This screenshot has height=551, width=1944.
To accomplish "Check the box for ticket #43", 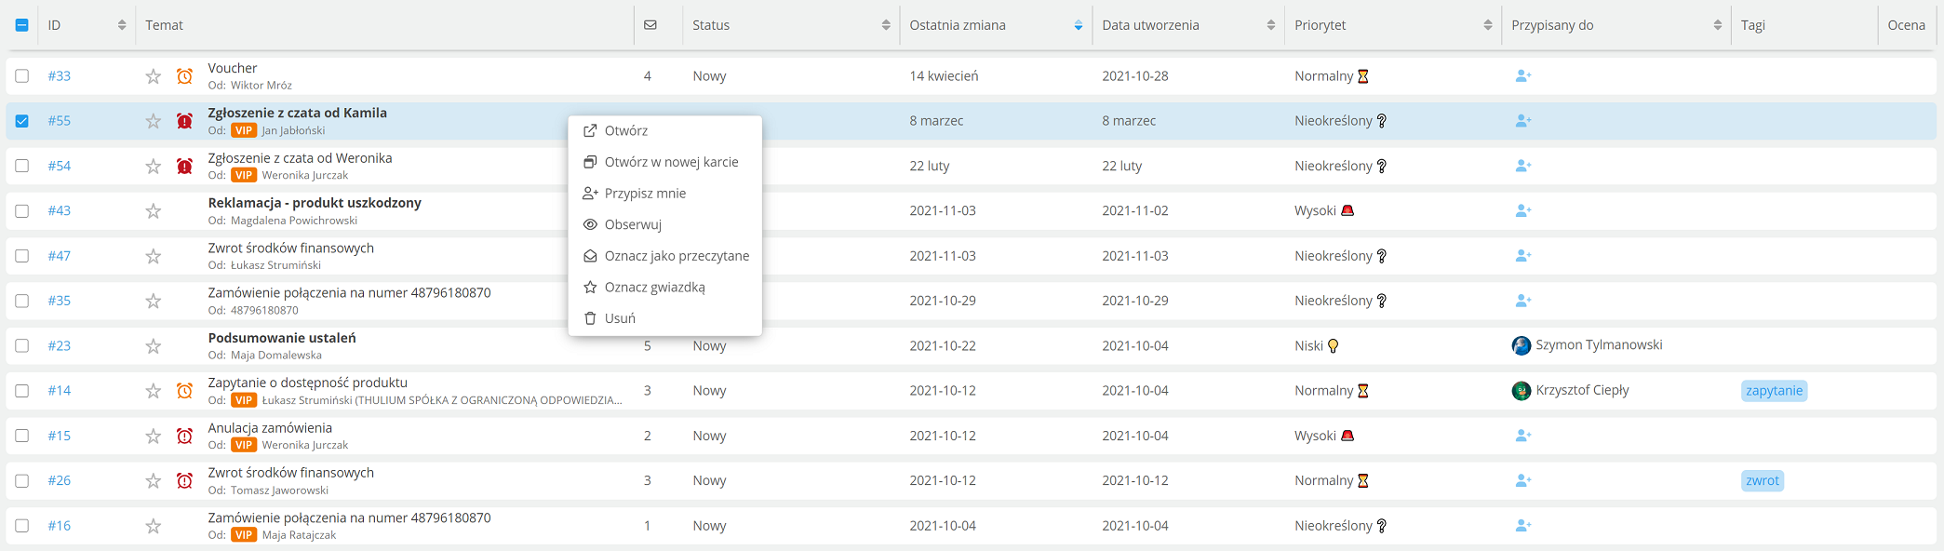I will pos(22,211).
